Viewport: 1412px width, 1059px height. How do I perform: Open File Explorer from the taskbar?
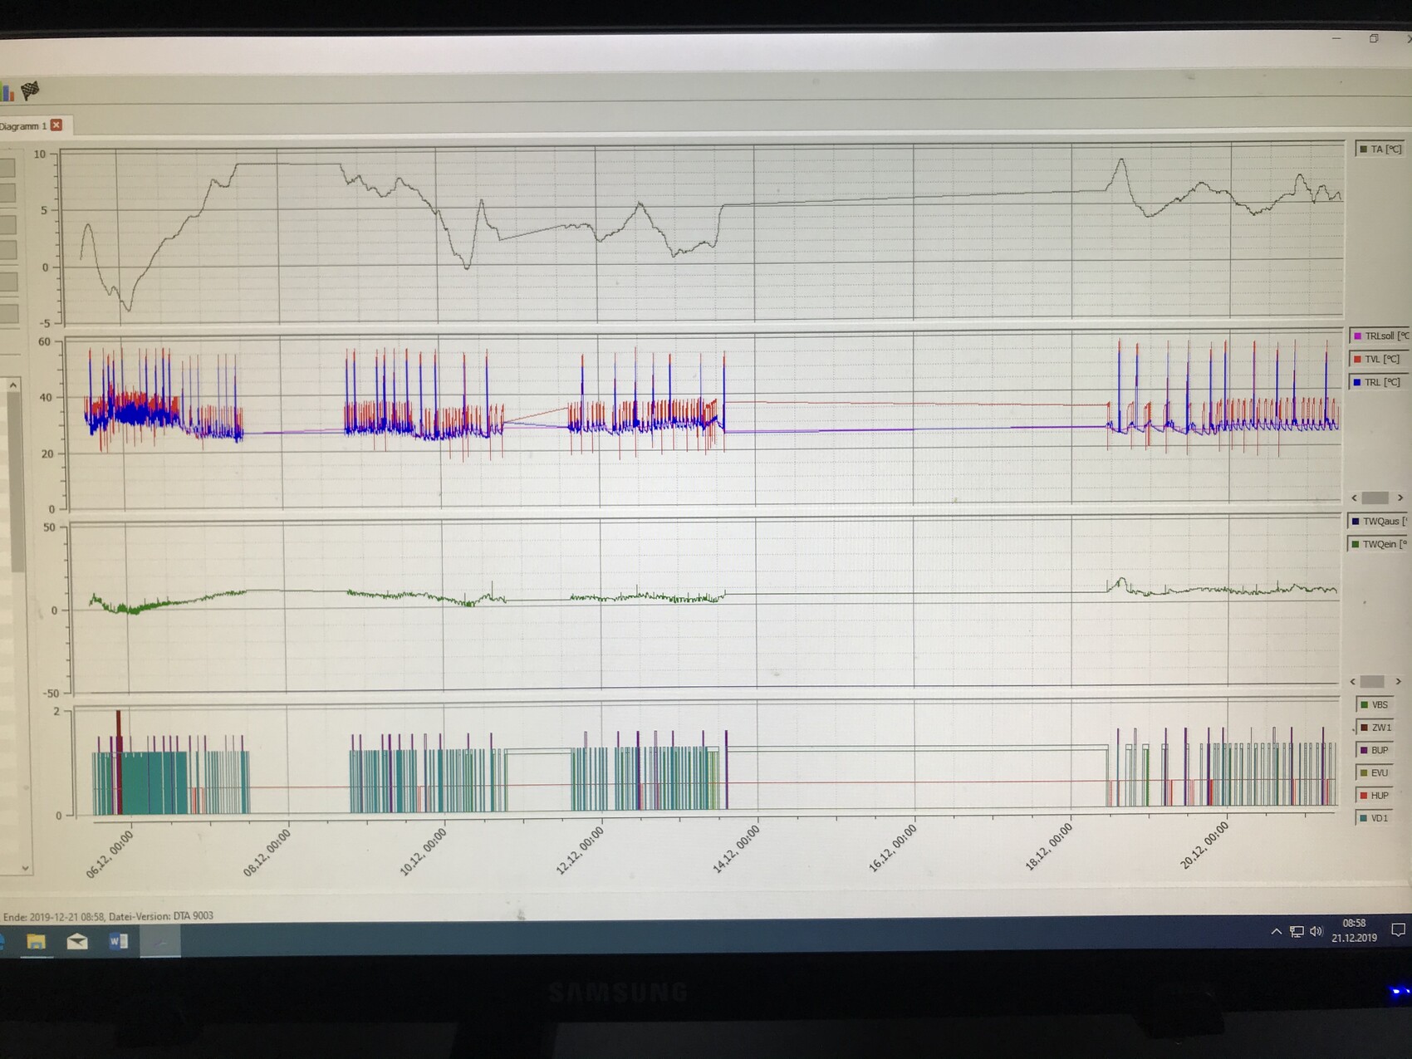[36, 941]
